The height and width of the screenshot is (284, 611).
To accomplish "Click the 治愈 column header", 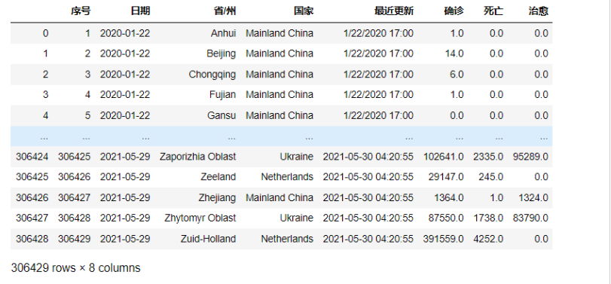I will (539, 11).
